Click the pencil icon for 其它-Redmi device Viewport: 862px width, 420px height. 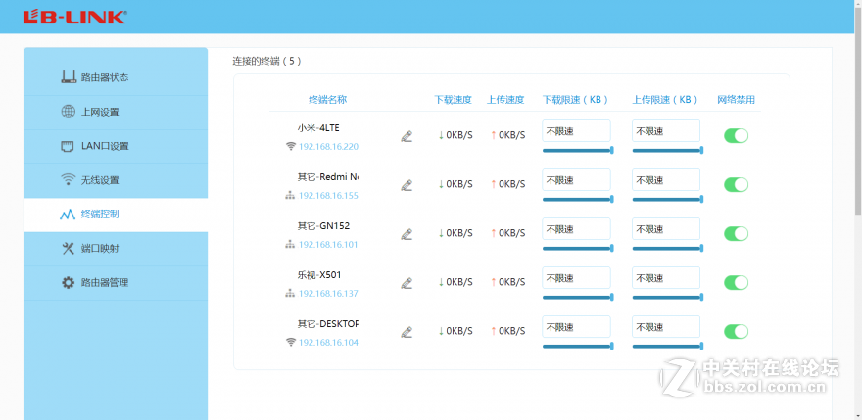click(x=407, y=185)
